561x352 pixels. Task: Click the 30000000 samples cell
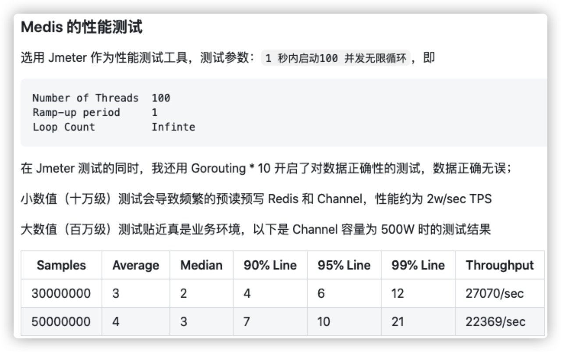pyautogui.click(x=61, y=293)
